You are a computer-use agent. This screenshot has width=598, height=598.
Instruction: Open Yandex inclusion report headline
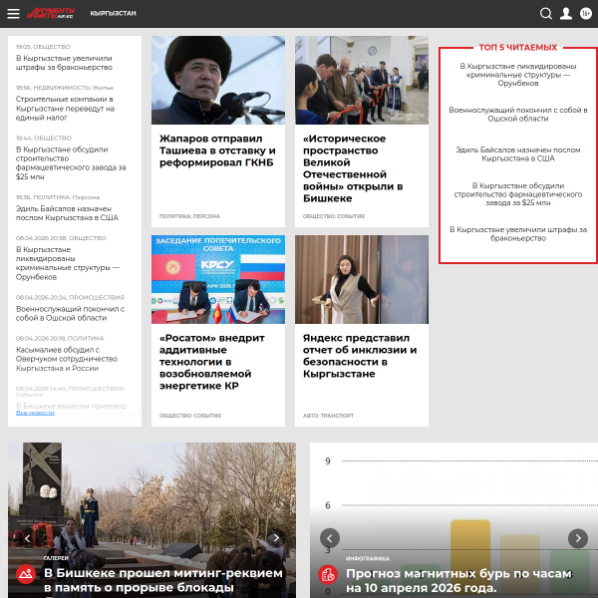pos(360,356)
